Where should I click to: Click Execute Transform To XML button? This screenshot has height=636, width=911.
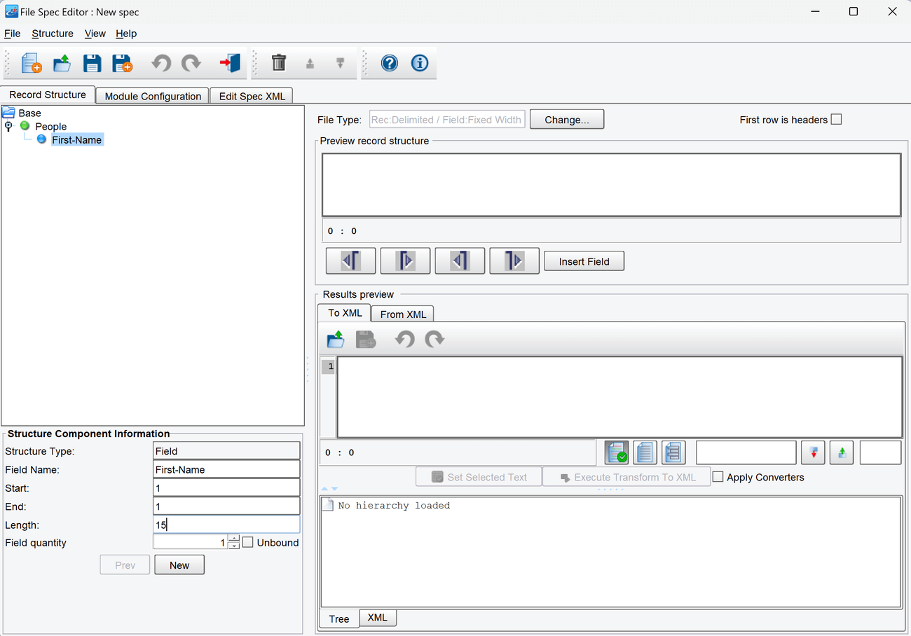[x=626, y=477]
